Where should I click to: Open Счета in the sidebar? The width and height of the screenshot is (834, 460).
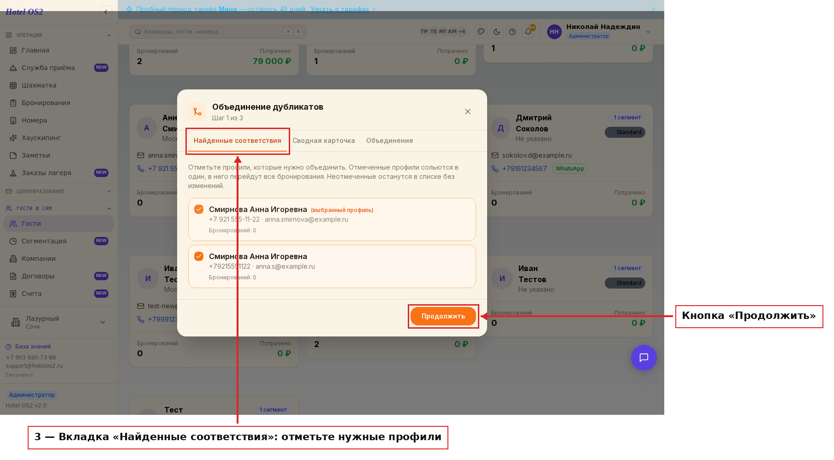59,294
